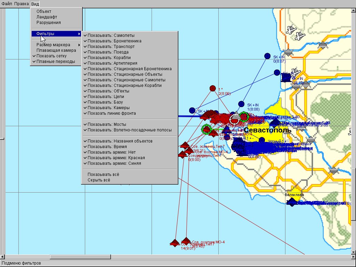Open the Правка menu
Image resolution: width=356 pixels, height=267 pixels.
pos(21,4)
